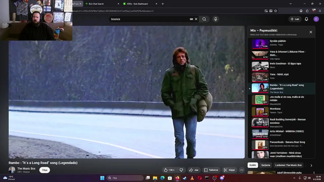
Task: Open Firefox account icon in toolbar
Action: point(301,11)
